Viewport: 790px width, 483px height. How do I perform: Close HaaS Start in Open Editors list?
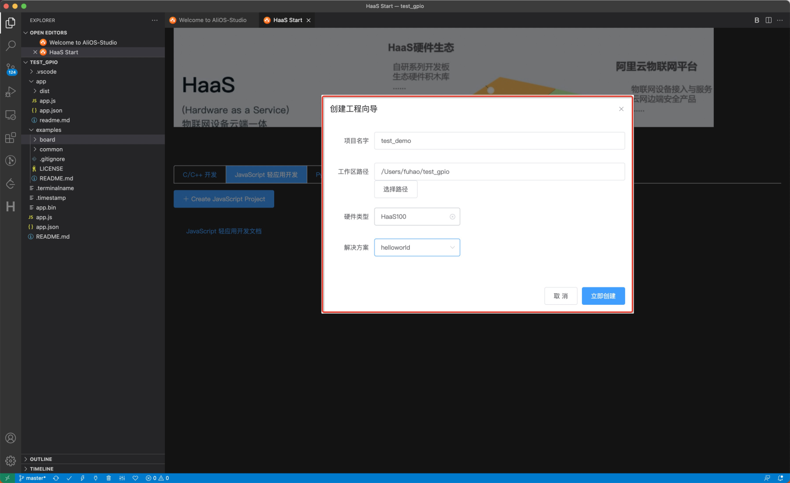[x=35, y=52]
